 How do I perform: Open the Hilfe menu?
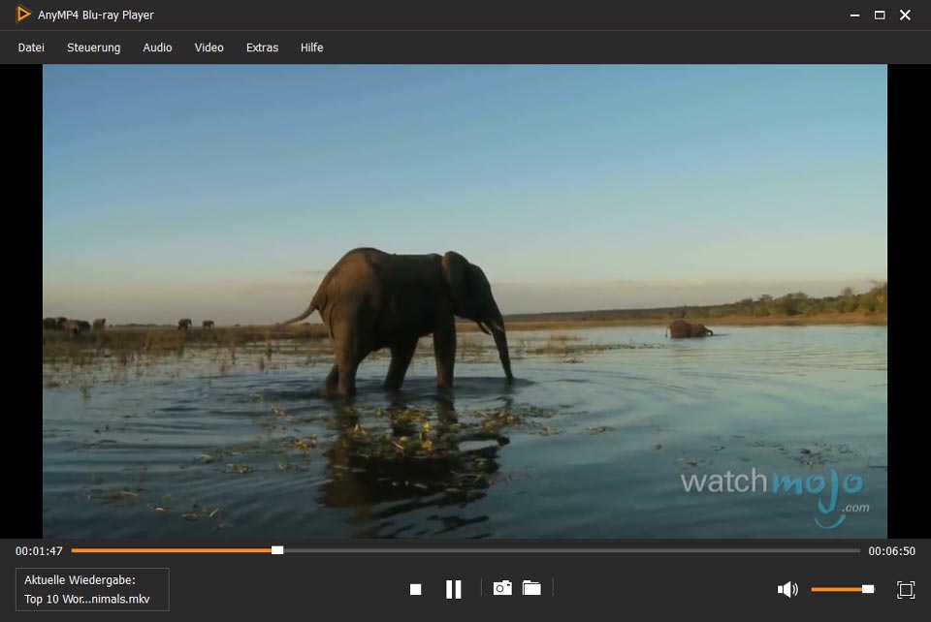tap(311, 47)
